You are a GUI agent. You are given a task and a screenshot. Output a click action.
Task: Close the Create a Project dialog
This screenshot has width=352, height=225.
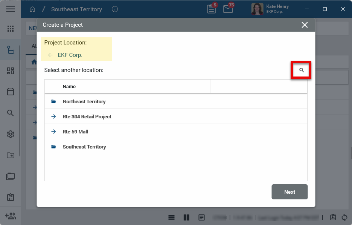click(x=305, y=25)
